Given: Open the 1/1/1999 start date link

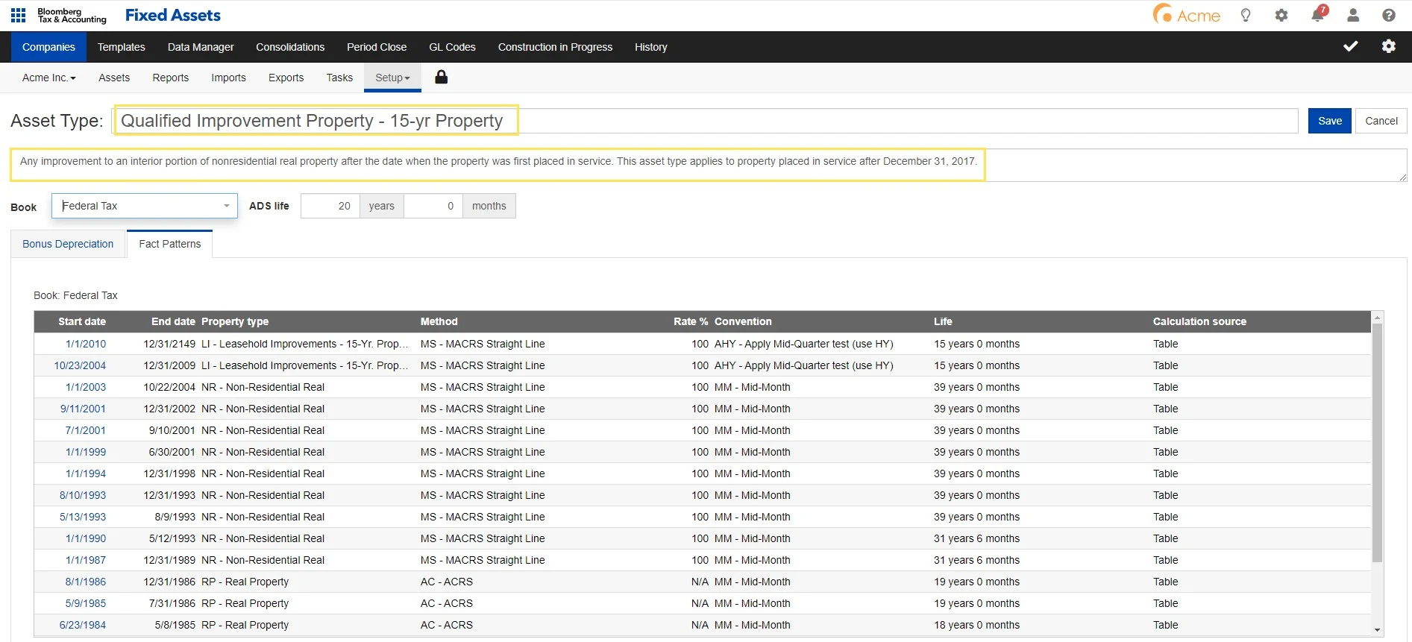Looking at the screenshot, I should [86, 452].
